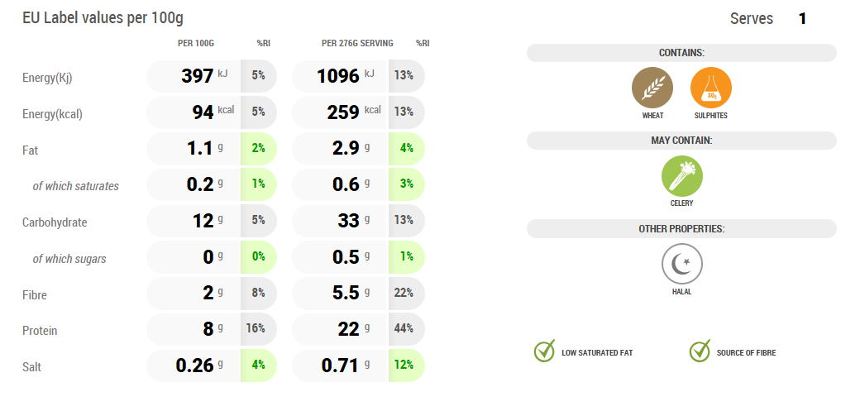This screenshot has width=841, height=411.
Task: Click the Contains section header
Action: [681, 53]
